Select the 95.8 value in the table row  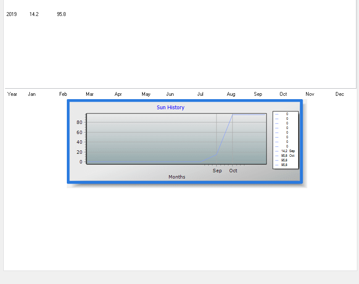click(61, 14)
